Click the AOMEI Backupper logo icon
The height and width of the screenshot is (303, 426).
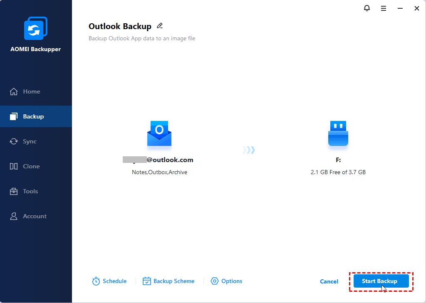pos(35,30)
